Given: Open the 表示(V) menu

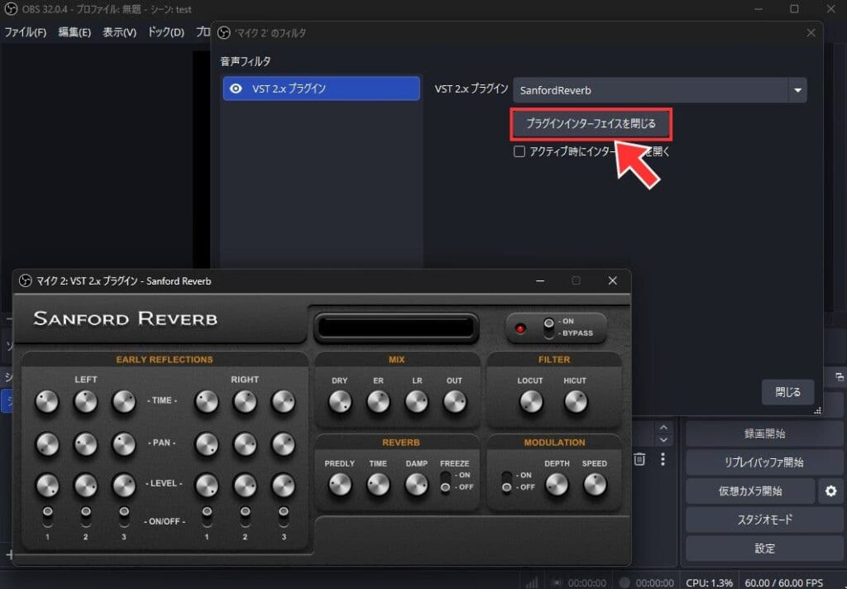Looking at the screenshot, I should tap(119, 32).
